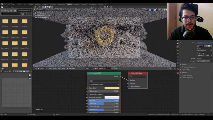Click the zoom magnifier icon in image editor
The width and height of the screenshot is (213, 120).
click(x=30, y=75)
